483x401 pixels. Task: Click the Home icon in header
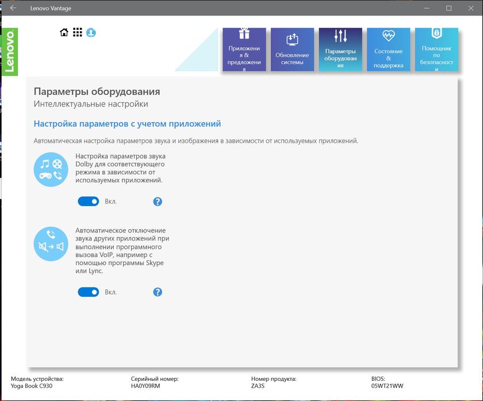(64, 33)
